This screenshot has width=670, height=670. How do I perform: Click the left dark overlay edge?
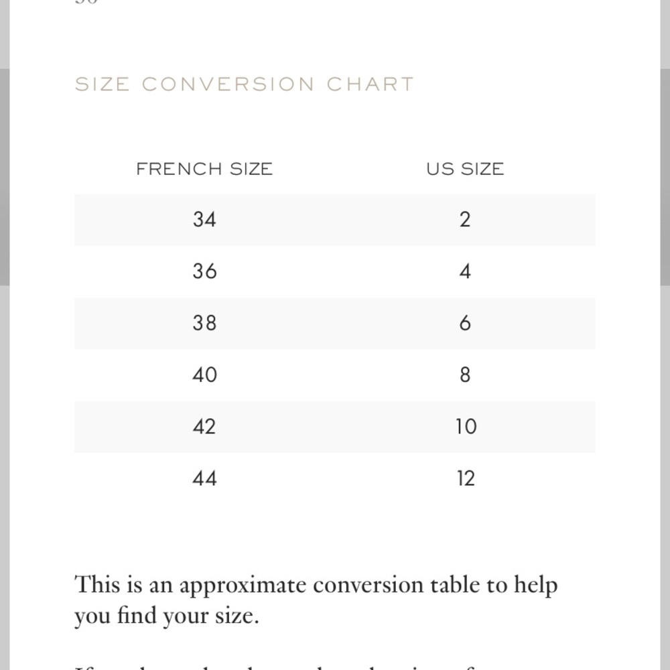5,178
